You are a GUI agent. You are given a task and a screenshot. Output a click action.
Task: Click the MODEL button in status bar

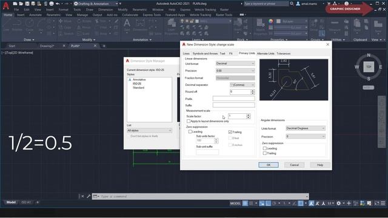pyautogui.click(x=235, y=203)
